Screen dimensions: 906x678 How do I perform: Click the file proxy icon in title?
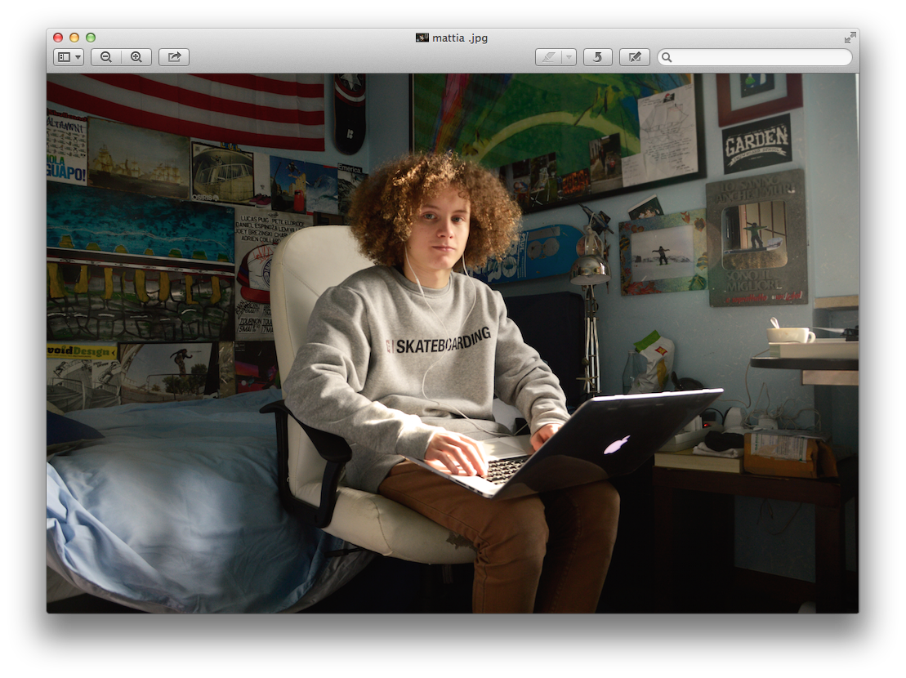click(x=422, y=38)
